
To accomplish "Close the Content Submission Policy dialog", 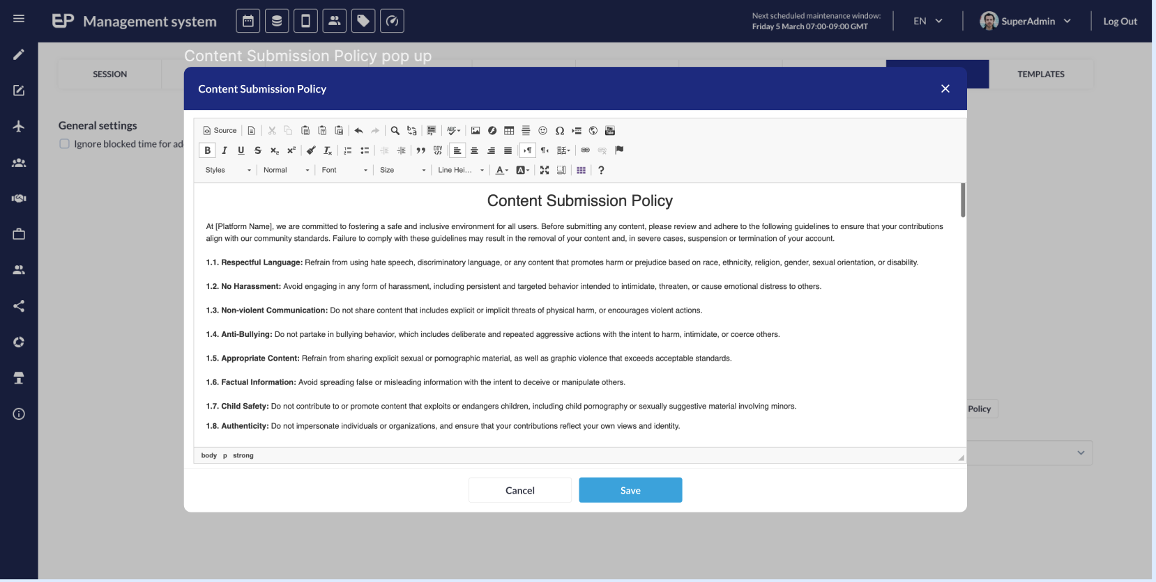I will pyautogui.click(x=945, y=88).
